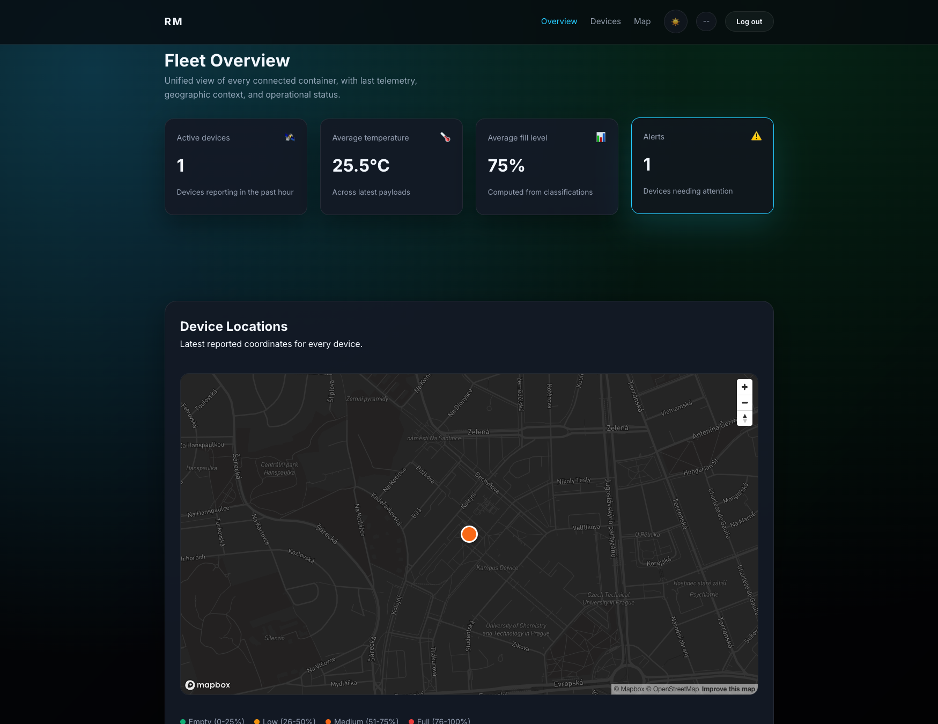Zoom out using the minus map control

coord(744,402)
